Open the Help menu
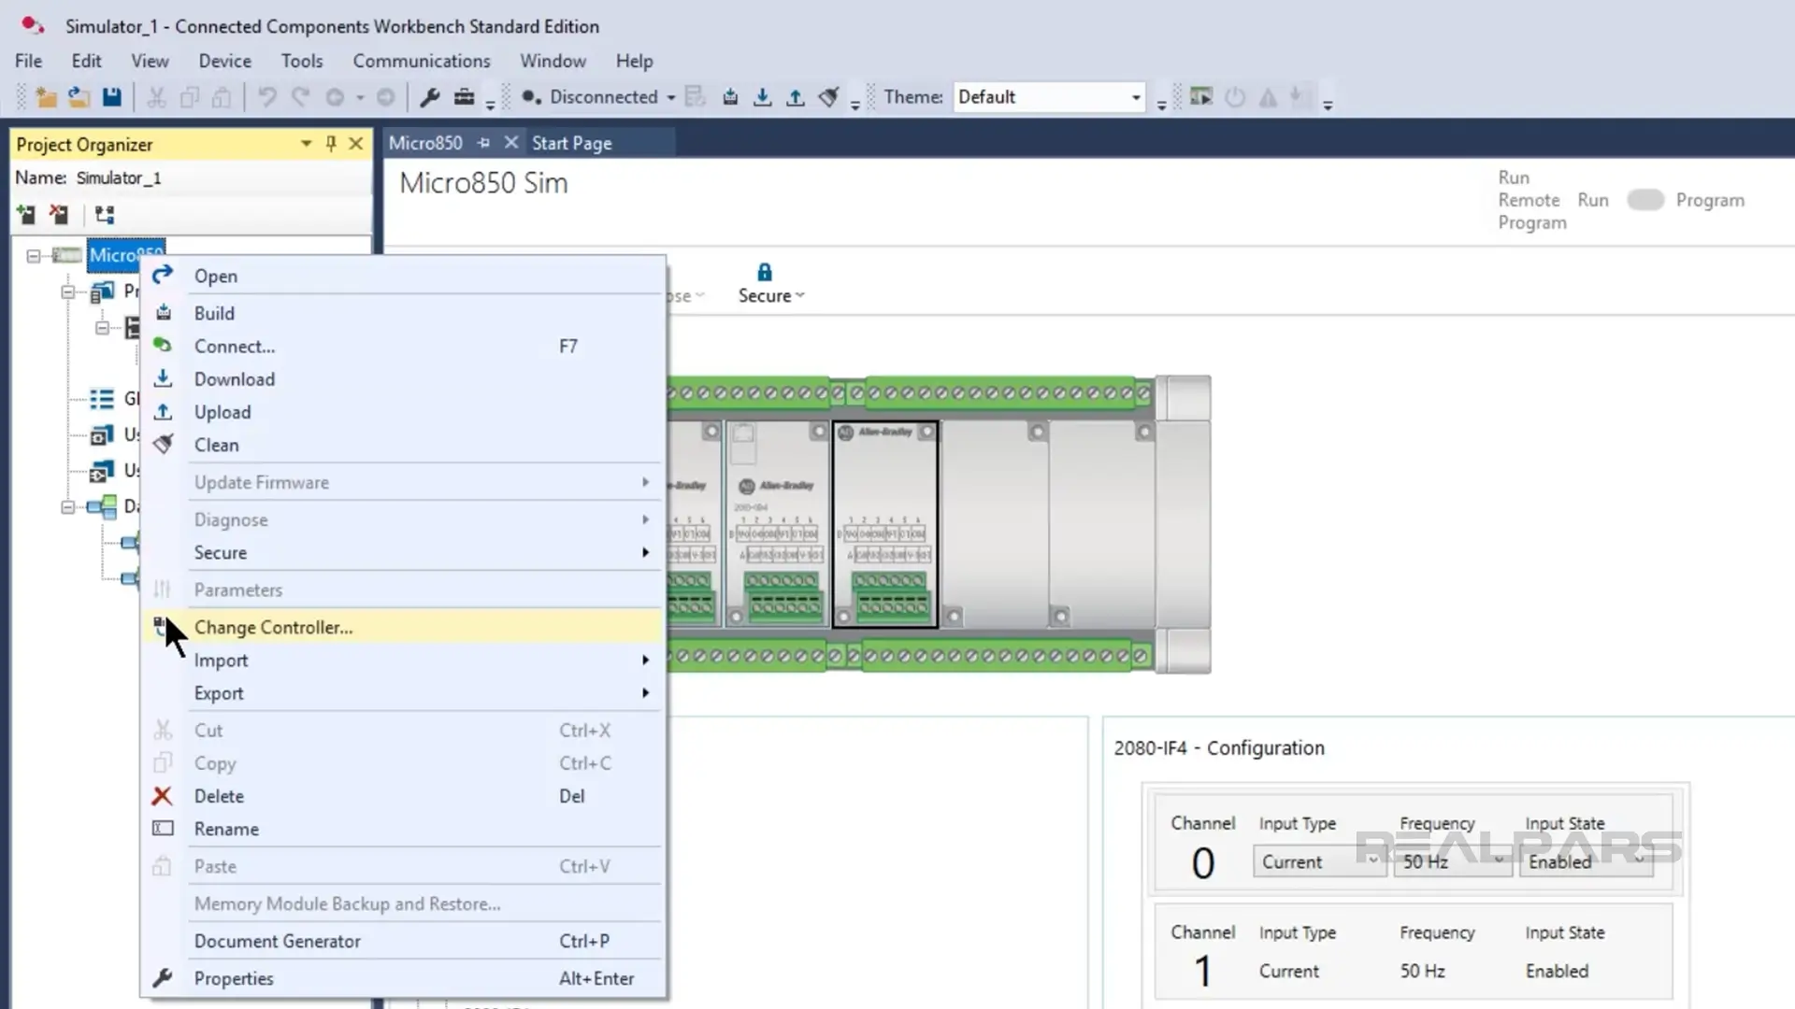1795x1009 pixels. 634,61
